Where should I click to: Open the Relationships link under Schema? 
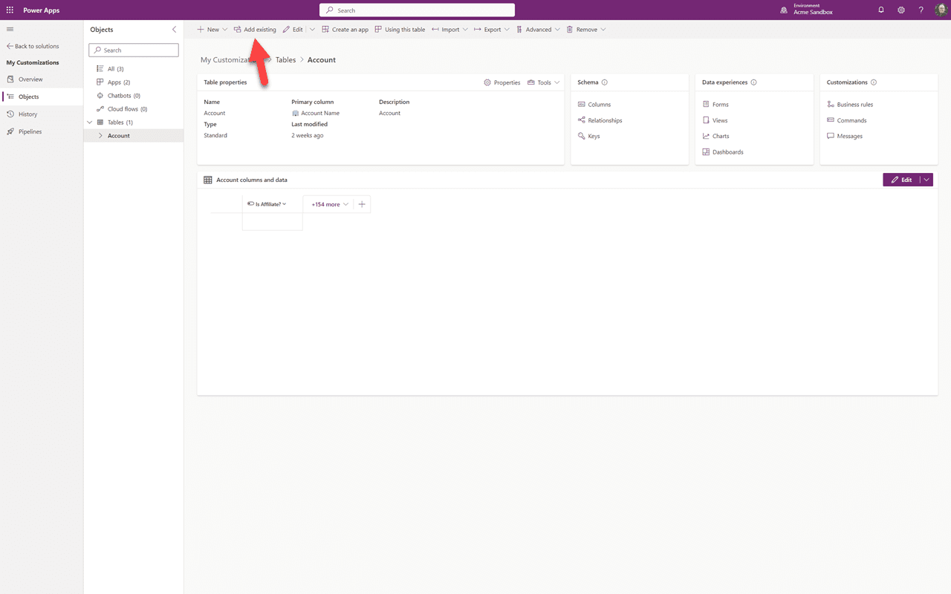(605, 120)
